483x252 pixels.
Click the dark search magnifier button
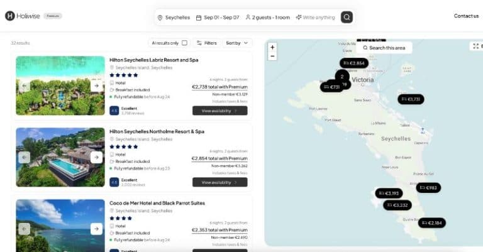coord(347,17)
